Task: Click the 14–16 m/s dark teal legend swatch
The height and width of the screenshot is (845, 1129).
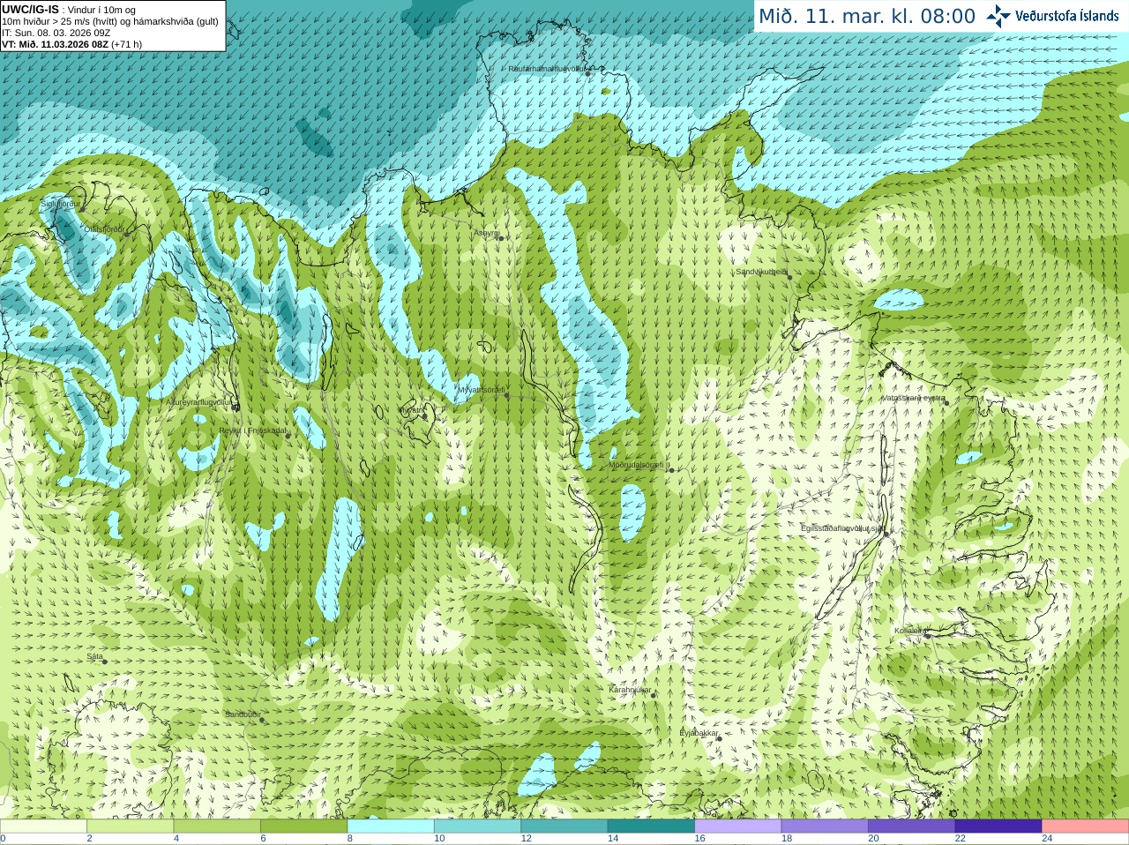Action: pos(651,826)
